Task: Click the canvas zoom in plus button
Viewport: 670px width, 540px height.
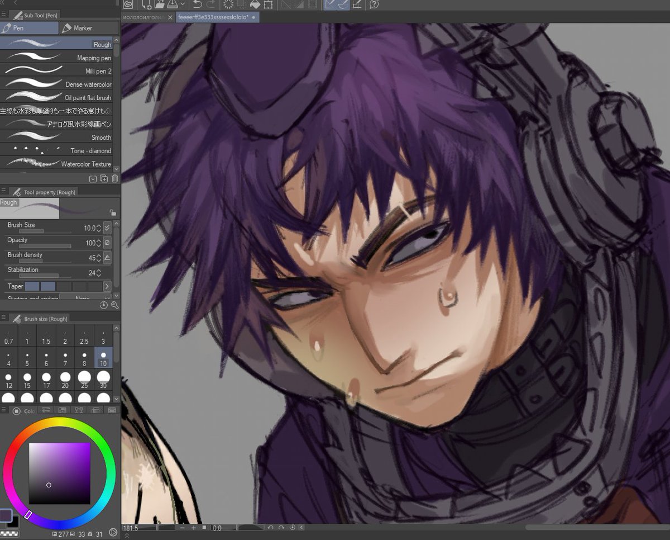Action: pos(194,528)
